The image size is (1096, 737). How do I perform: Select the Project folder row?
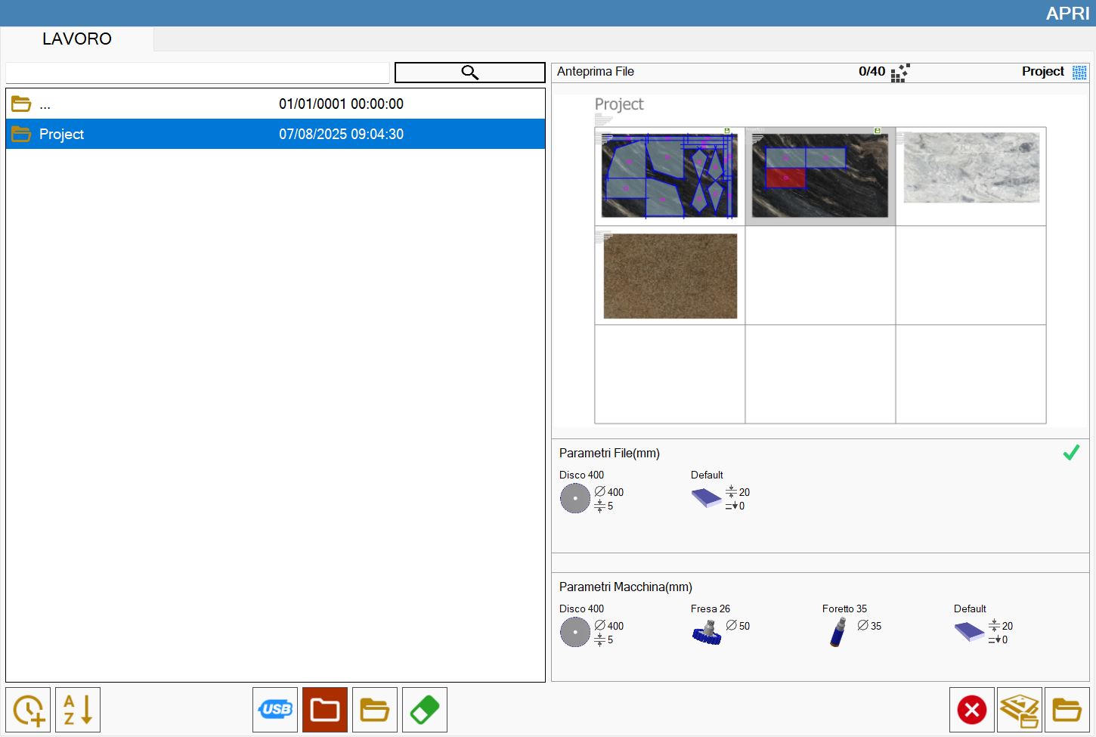(275, 134)
